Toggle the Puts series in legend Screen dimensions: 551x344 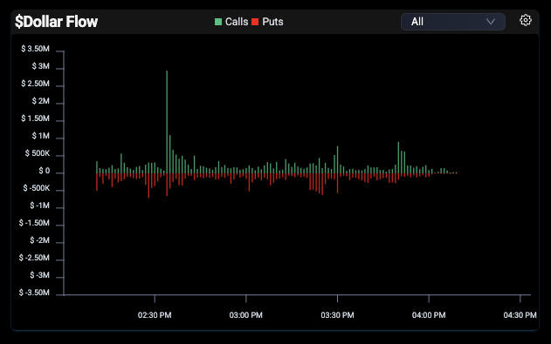click(x=267, y=22)
